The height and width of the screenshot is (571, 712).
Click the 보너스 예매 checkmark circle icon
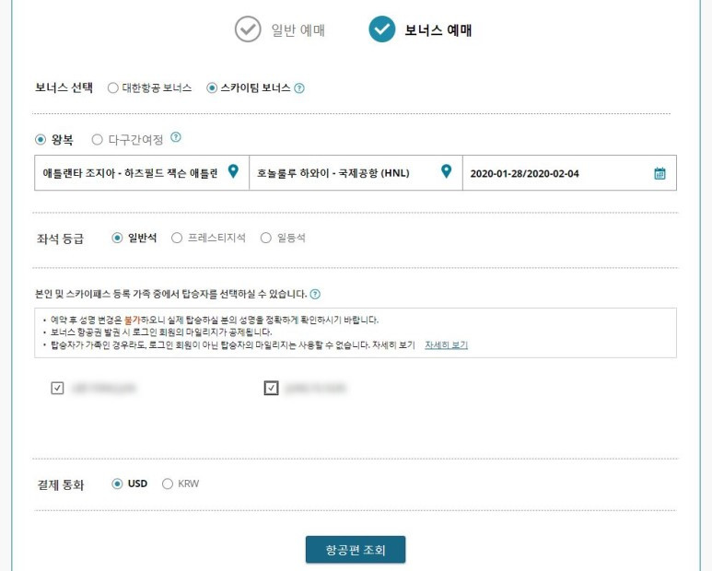click(x=382, y=29)
